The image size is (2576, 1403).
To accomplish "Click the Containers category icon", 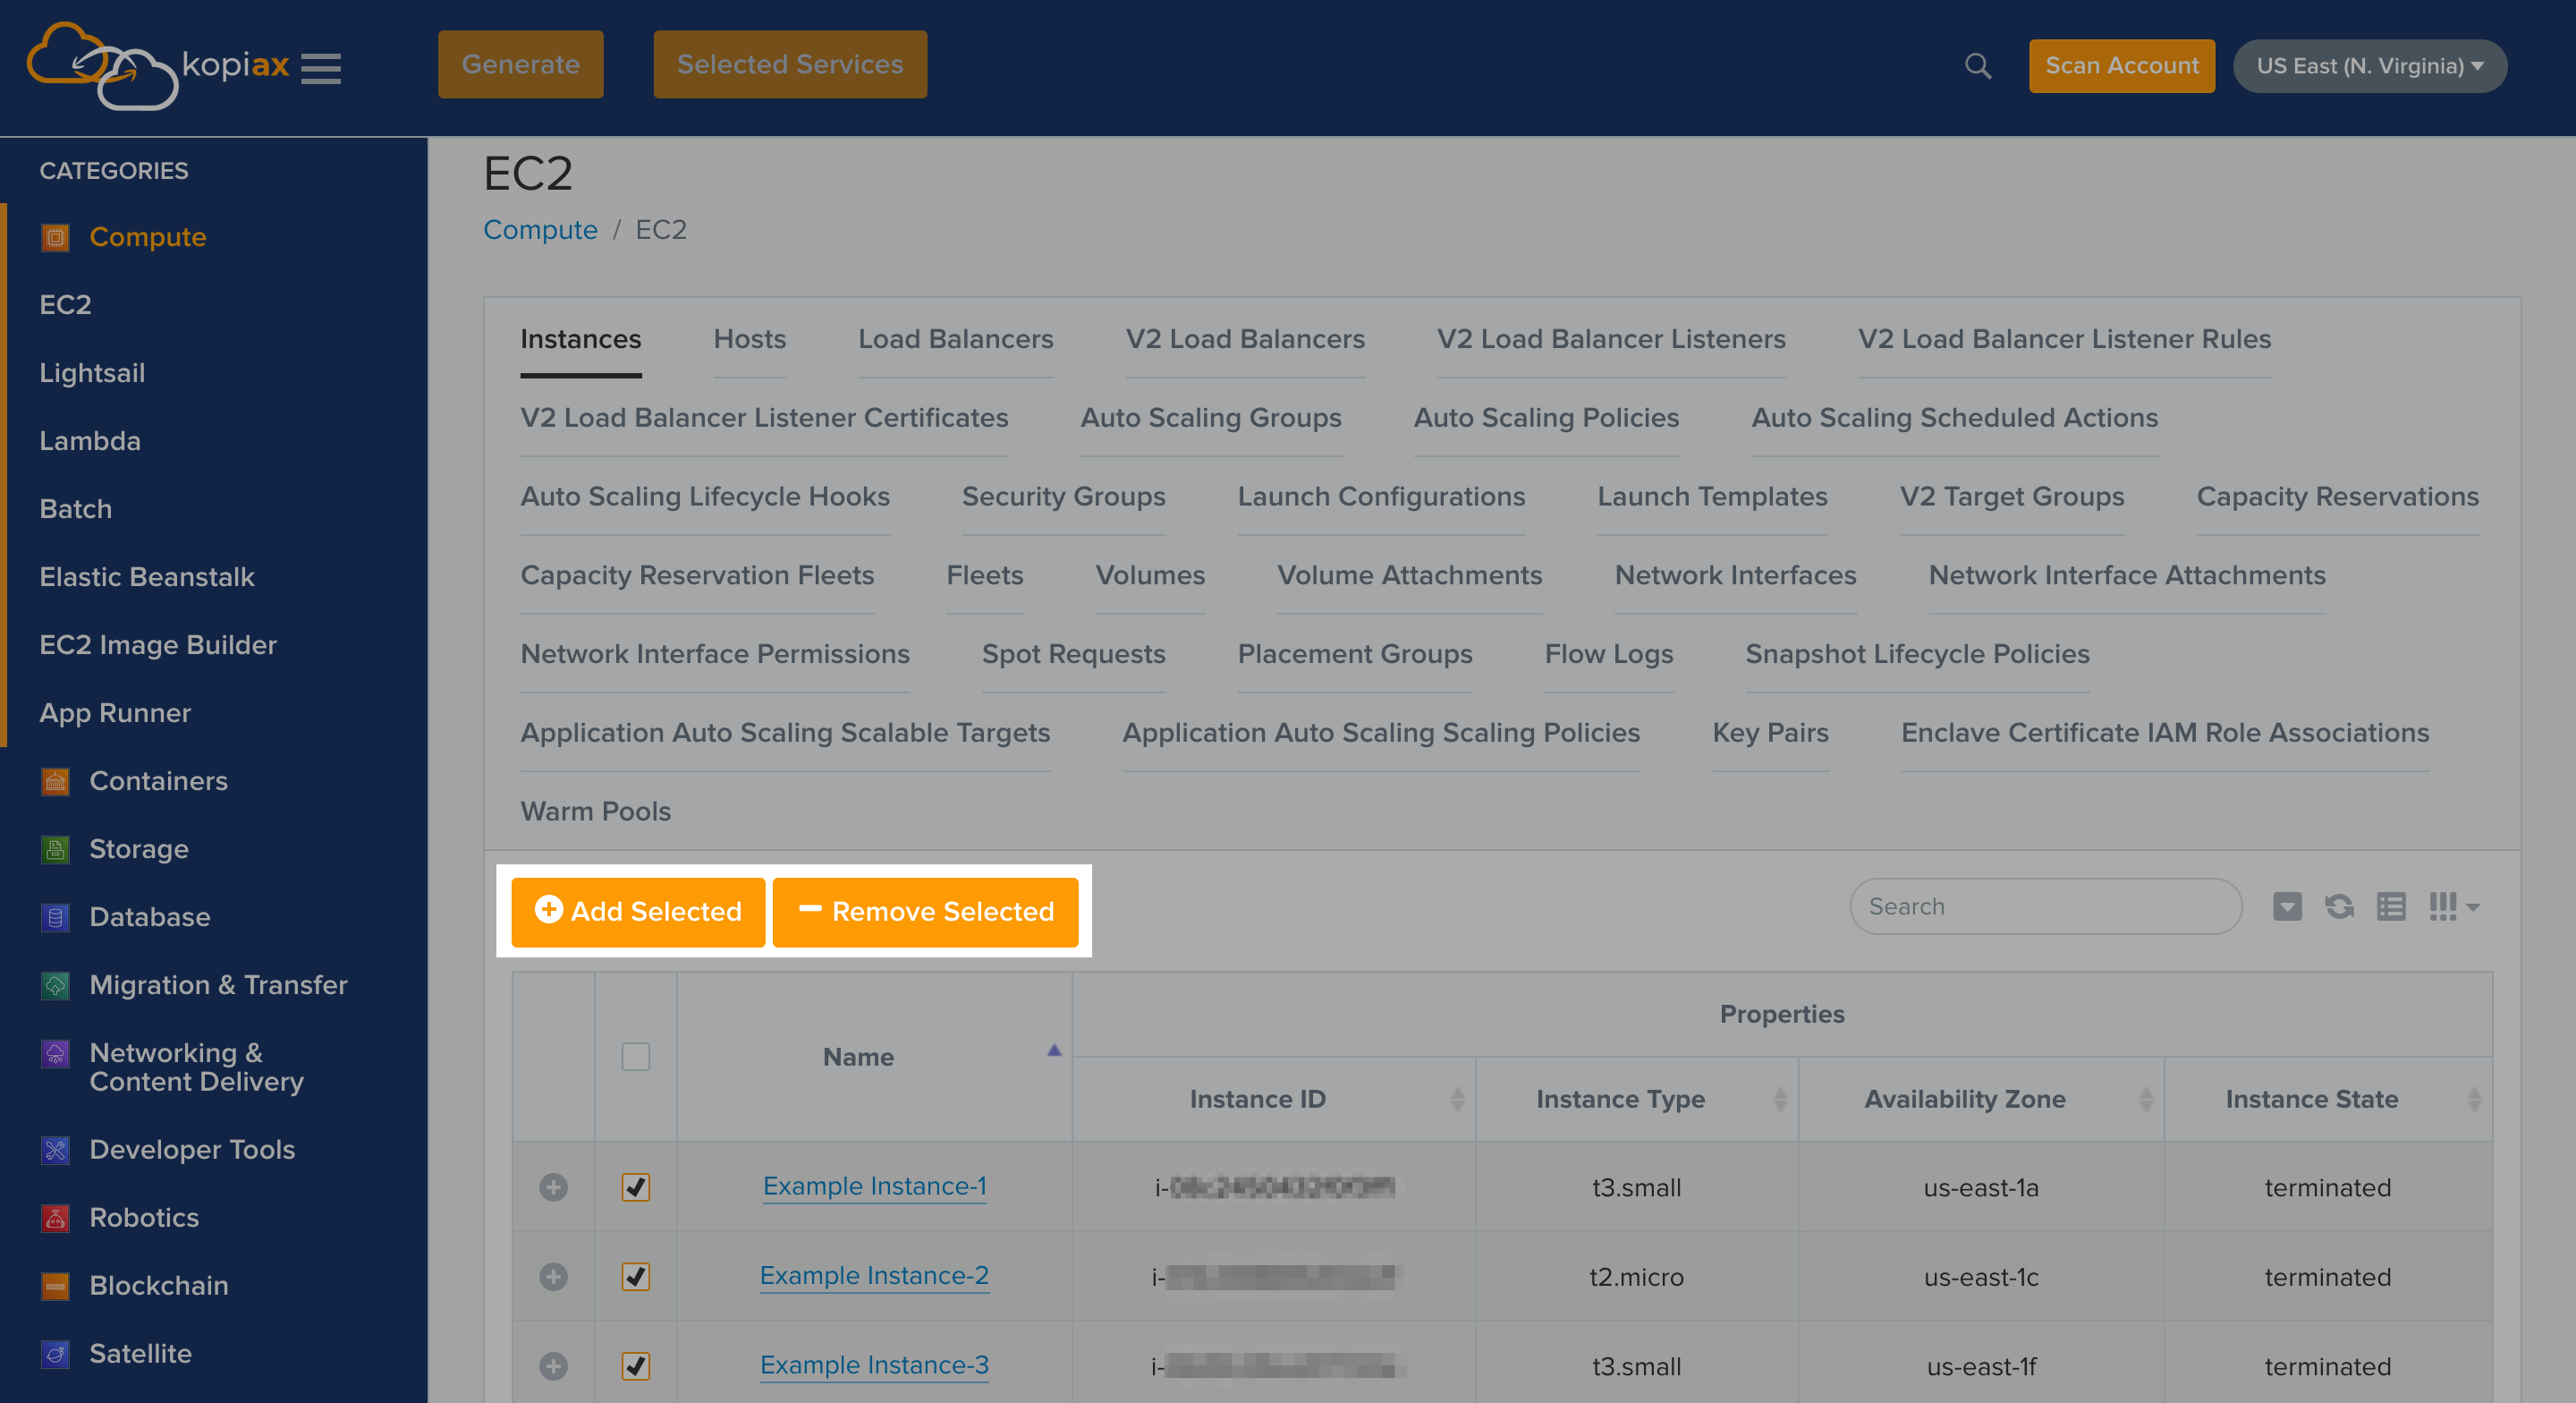I will tap(55, 781).
